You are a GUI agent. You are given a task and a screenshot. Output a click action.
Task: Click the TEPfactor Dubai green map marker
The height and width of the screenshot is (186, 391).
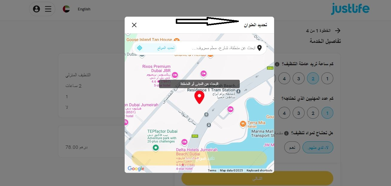pyautogui.click(x=155, y=148)
